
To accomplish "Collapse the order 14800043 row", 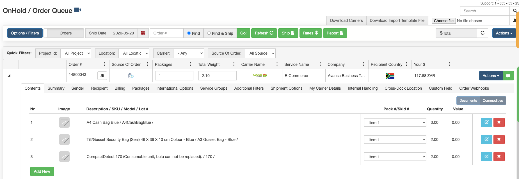I will tap(9, 76).
